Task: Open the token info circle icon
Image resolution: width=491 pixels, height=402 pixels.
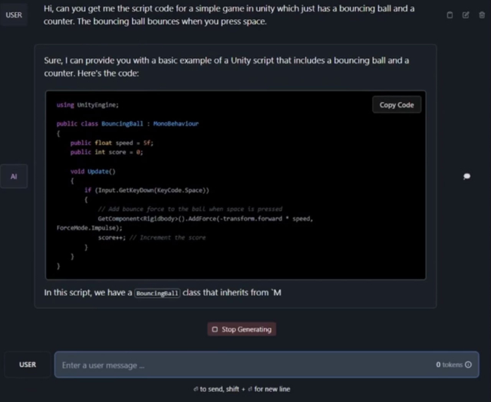Action: coord(468,365)
